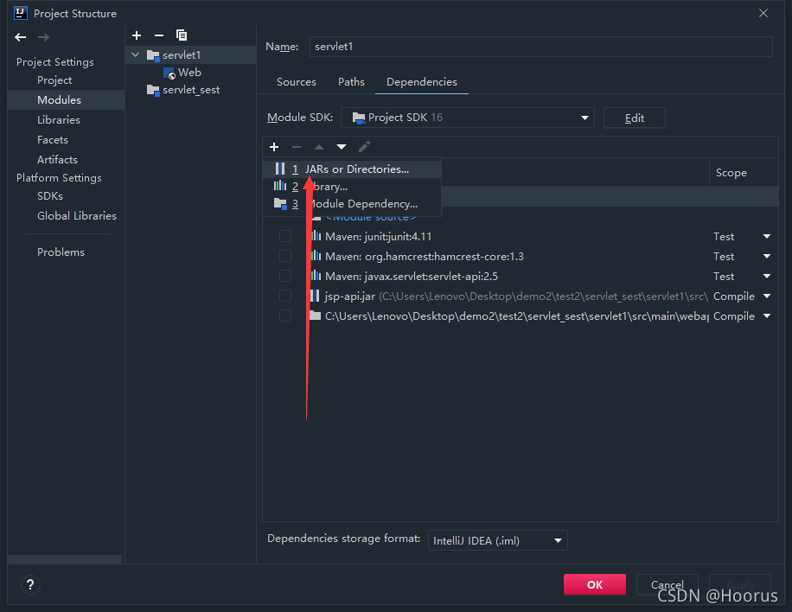Click the edit dependency pencil icon
The image size is (792, 612).
[364, 147]
